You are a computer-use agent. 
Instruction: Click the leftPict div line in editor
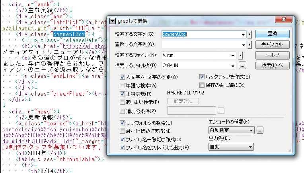click(x=61, y=23)
